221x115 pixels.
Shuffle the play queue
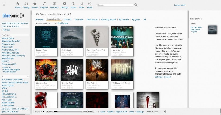point(110,112)
